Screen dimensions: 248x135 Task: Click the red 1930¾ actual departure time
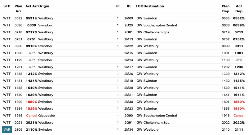click(239, 108)
